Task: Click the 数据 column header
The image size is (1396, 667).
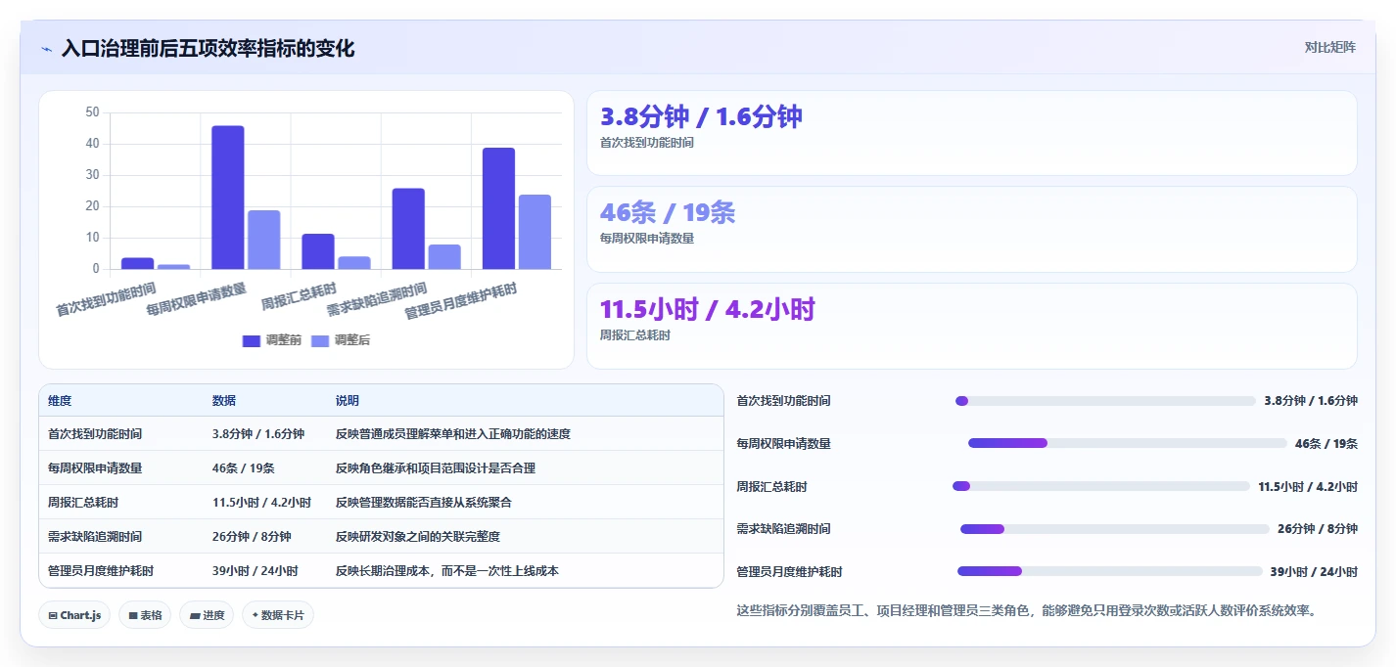Action: [224, 401]
